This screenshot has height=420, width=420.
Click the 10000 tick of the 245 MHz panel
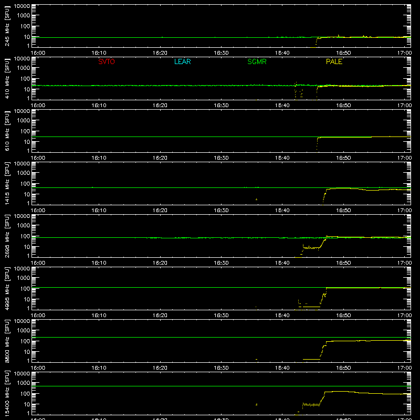point(22,6)
